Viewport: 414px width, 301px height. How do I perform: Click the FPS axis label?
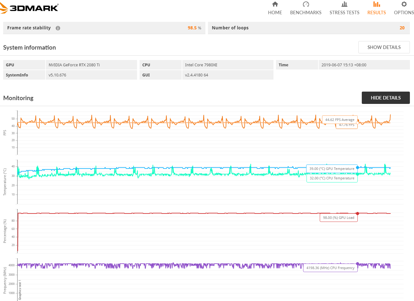(x=5, y=133)
